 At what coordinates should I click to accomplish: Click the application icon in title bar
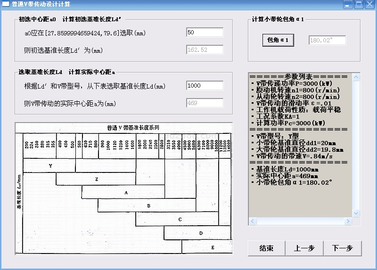pos(6,5)
